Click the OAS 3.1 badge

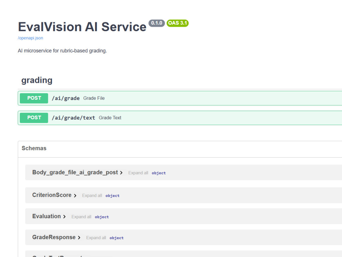click(x=177, y=23)
